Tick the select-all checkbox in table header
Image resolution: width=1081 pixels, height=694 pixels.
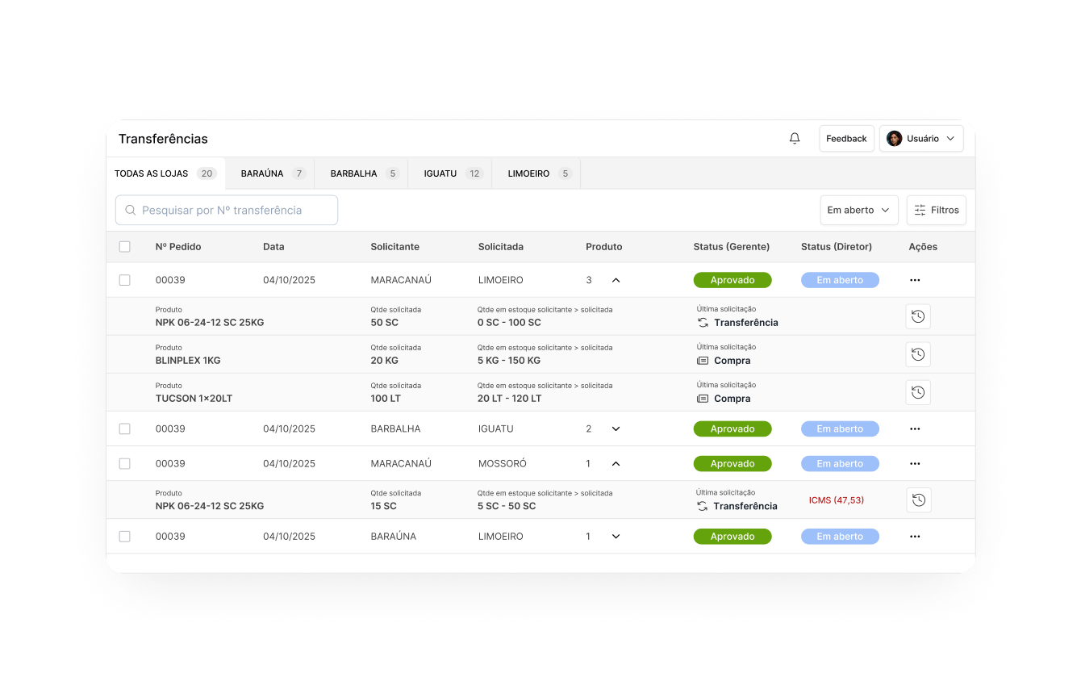(124, 247)
